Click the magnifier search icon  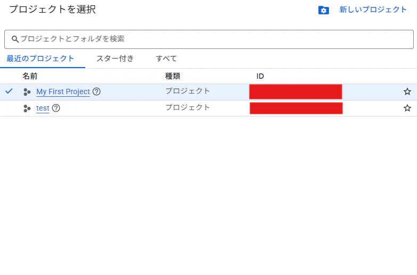point(15,39)
